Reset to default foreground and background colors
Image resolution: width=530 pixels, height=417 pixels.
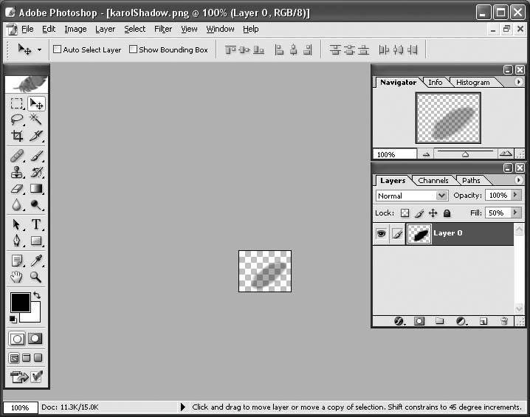(13, 319)
